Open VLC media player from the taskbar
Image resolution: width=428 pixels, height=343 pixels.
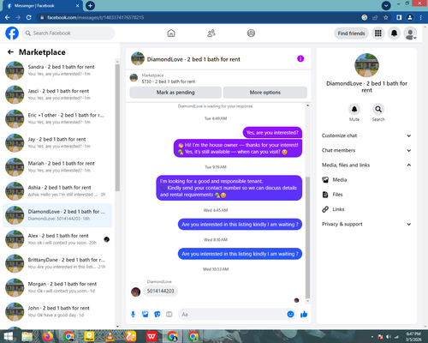click(x=110, y=336)
